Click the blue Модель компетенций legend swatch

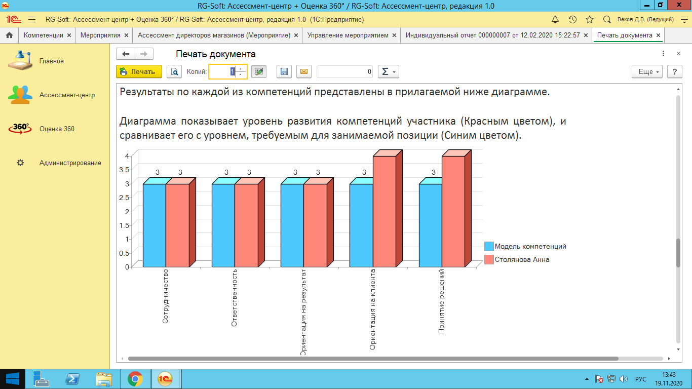click(x=489, y=246)
